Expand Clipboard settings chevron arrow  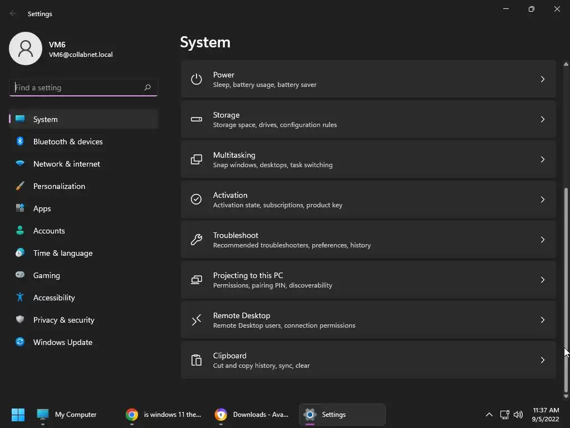click(x=542, y=360)
